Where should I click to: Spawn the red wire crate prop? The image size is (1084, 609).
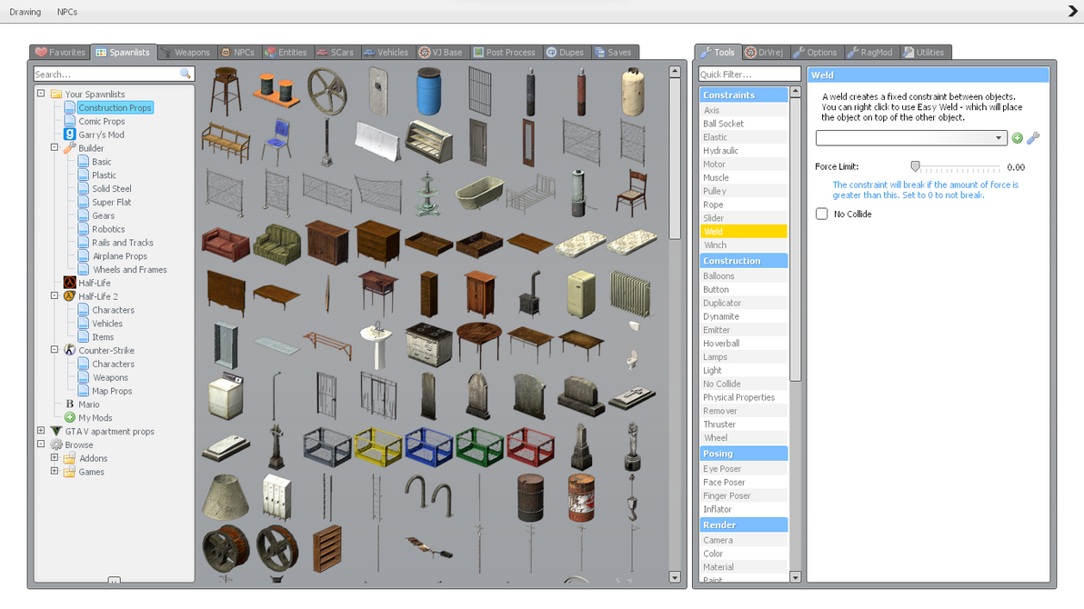(x=530, y=446)
